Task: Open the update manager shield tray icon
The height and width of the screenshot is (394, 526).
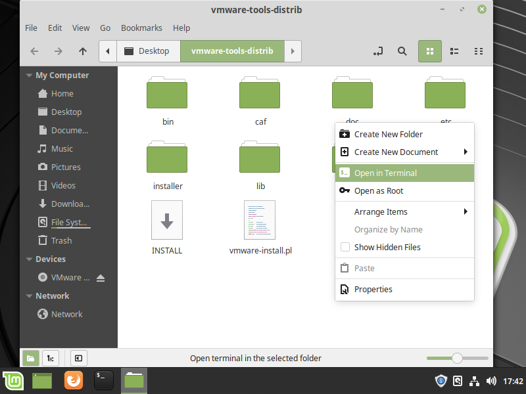Action: [x=441, y=381]
